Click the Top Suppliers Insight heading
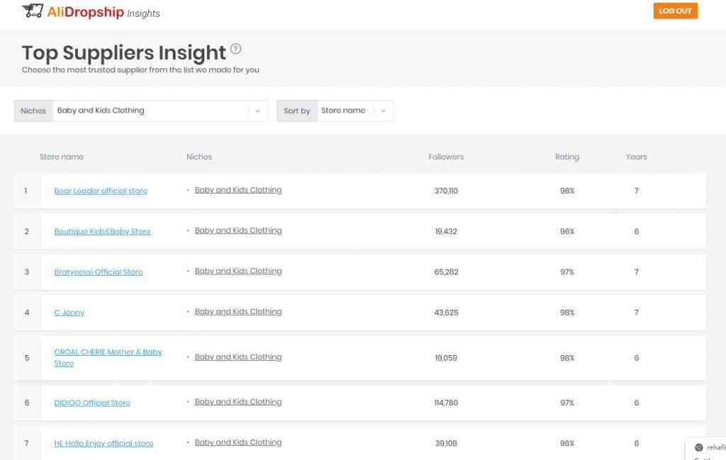726x460 pixels. coord(123,52)
